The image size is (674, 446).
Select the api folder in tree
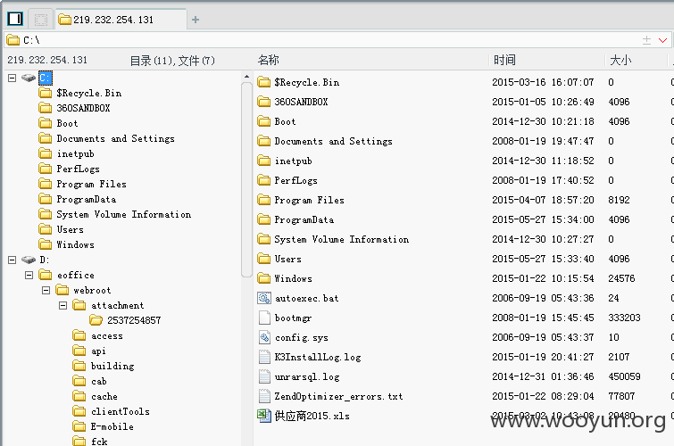98,351
